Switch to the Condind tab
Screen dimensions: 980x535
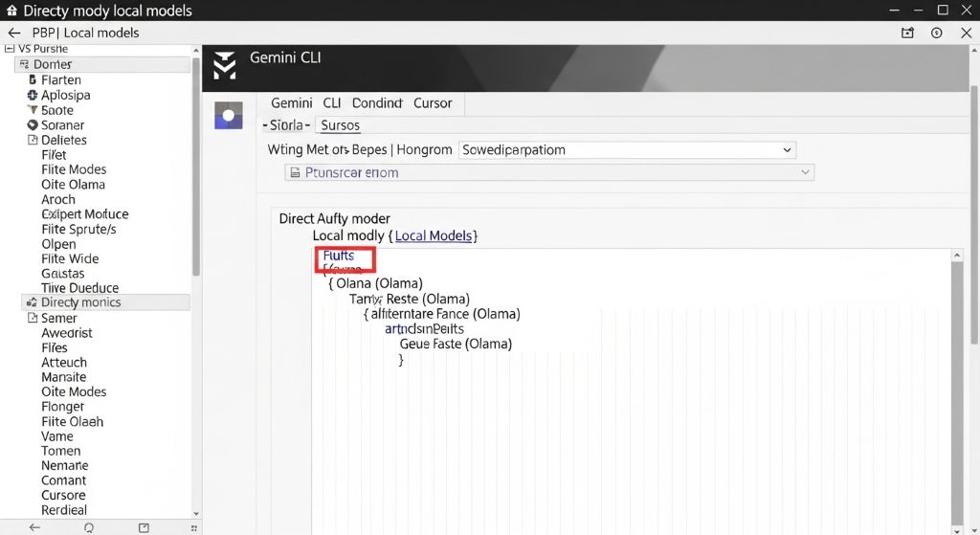pyautogui.click(x=377, y=102)
